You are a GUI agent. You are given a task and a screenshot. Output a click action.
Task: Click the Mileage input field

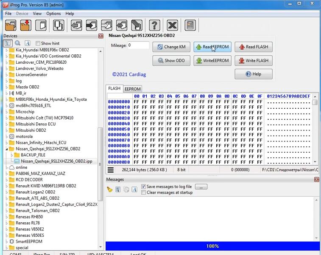[138, 45]
